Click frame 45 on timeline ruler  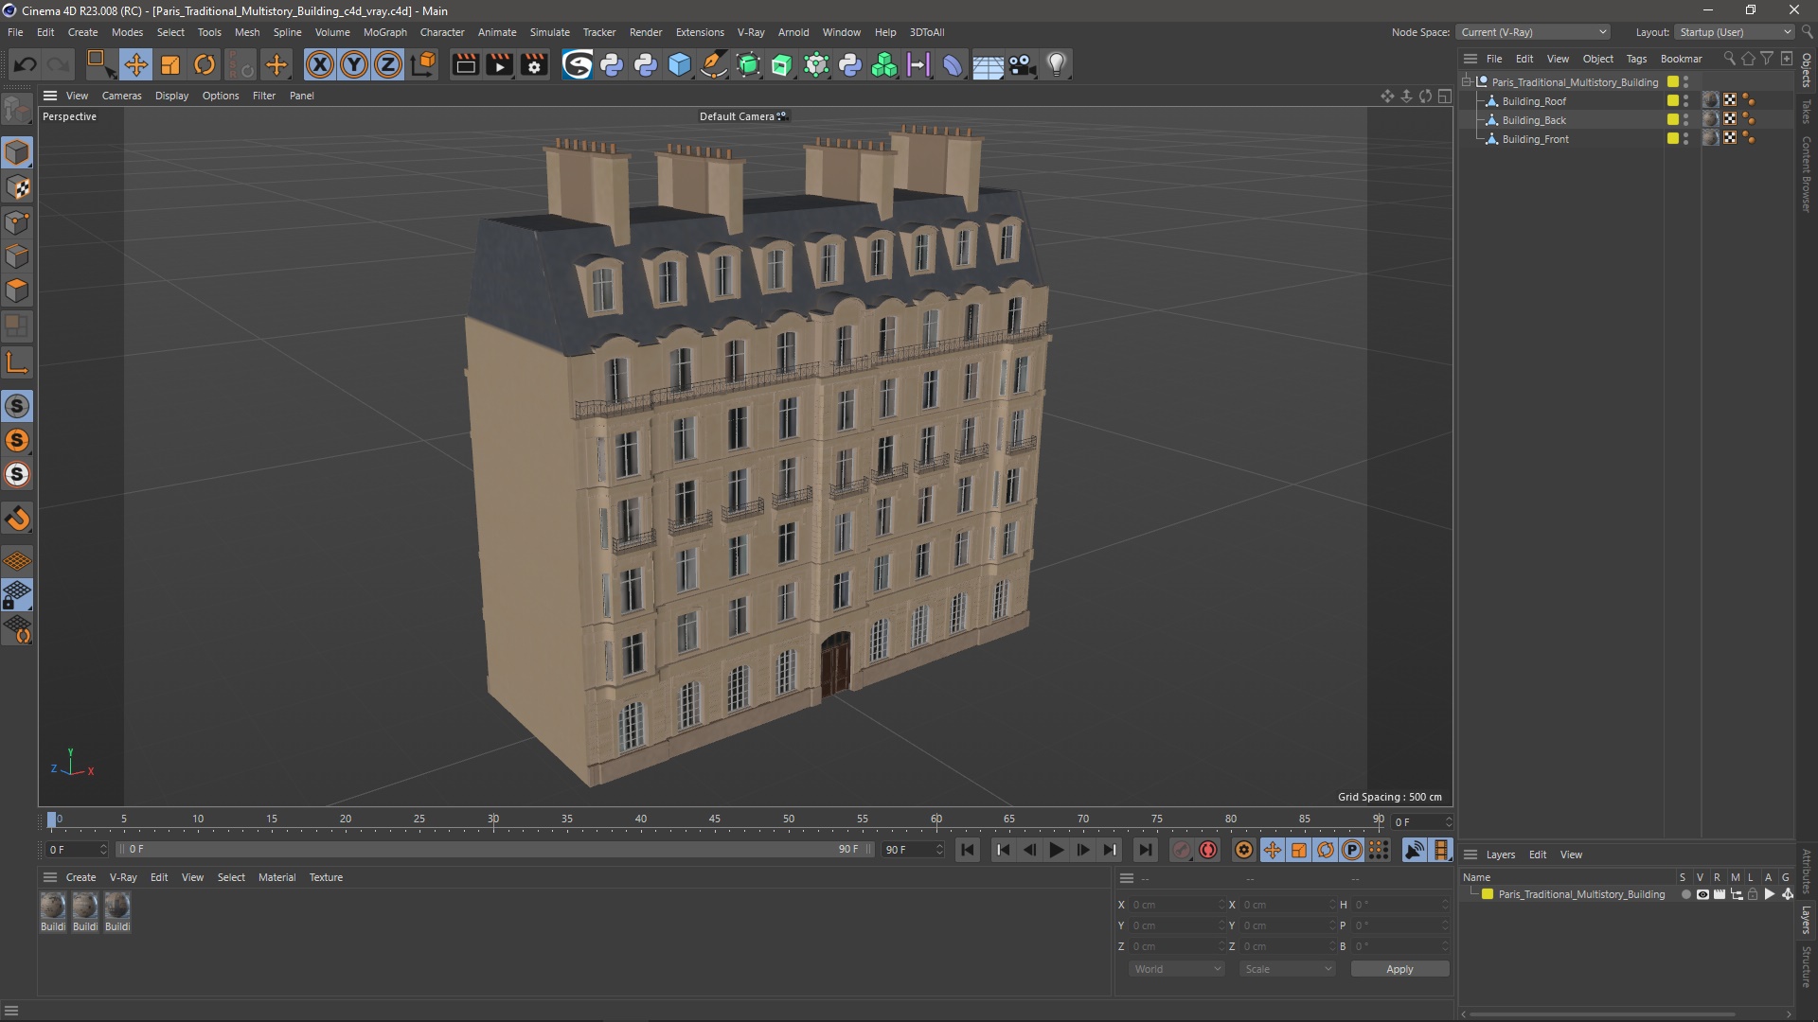(715, 819)
